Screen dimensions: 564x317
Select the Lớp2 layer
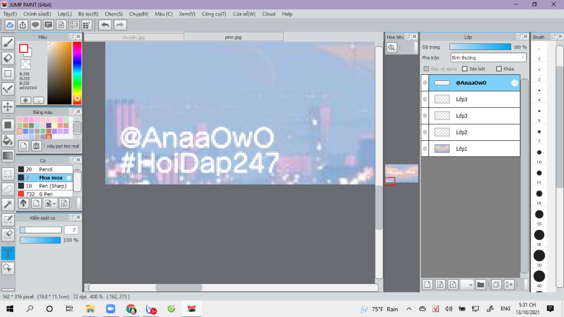474,132
